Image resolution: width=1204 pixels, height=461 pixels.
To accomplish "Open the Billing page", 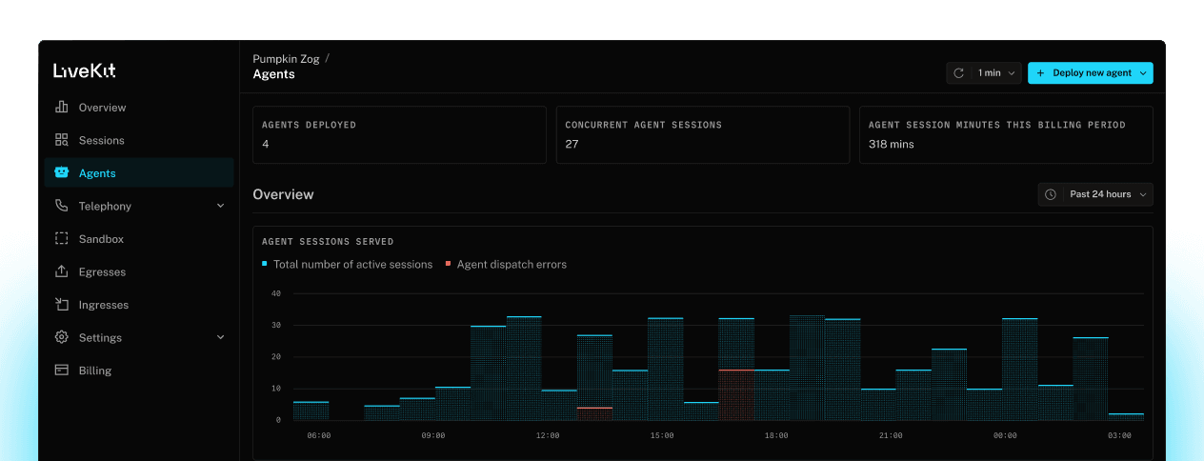I will 139,371.
